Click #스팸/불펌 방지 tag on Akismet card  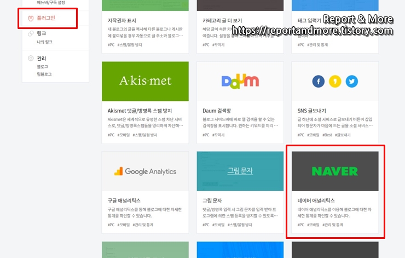pos(145,135)
